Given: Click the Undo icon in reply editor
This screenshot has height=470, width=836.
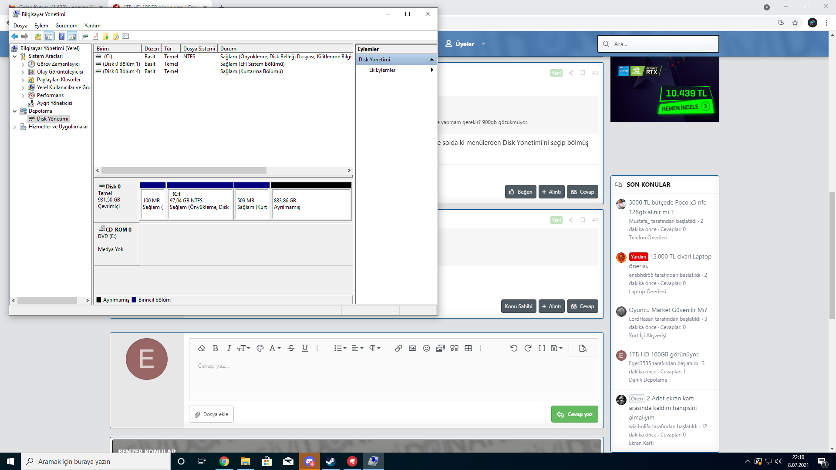Looking at the screenshot, I should [x=514, y=348].
